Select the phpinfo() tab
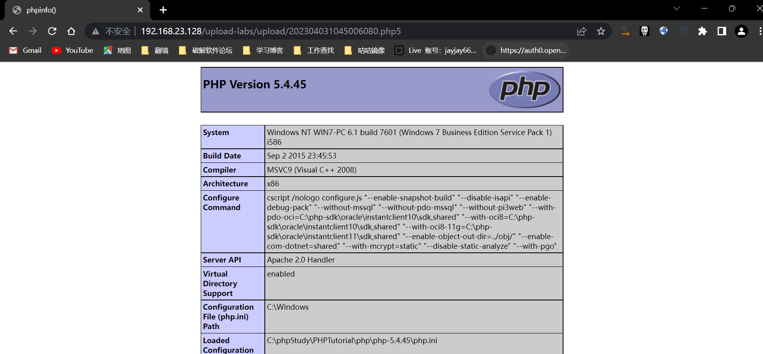763x354 pixels. point(73,10)
